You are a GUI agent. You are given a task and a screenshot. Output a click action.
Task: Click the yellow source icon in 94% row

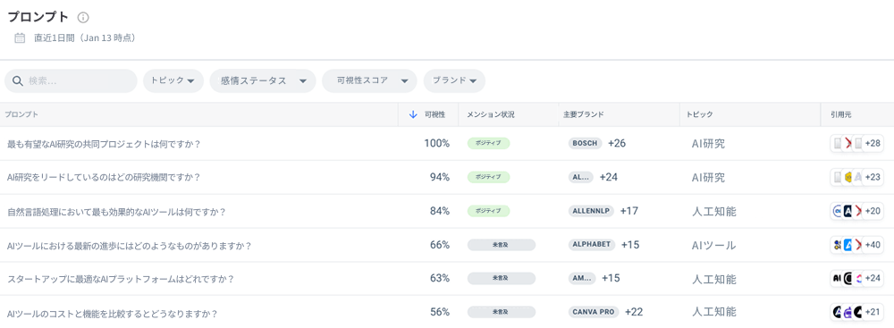(x=848, y=177)
